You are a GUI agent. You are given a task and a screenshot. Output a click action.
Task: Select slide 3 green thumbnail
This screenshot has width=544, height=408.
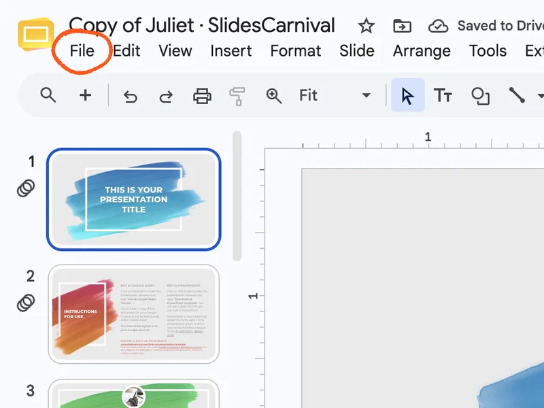133,394
